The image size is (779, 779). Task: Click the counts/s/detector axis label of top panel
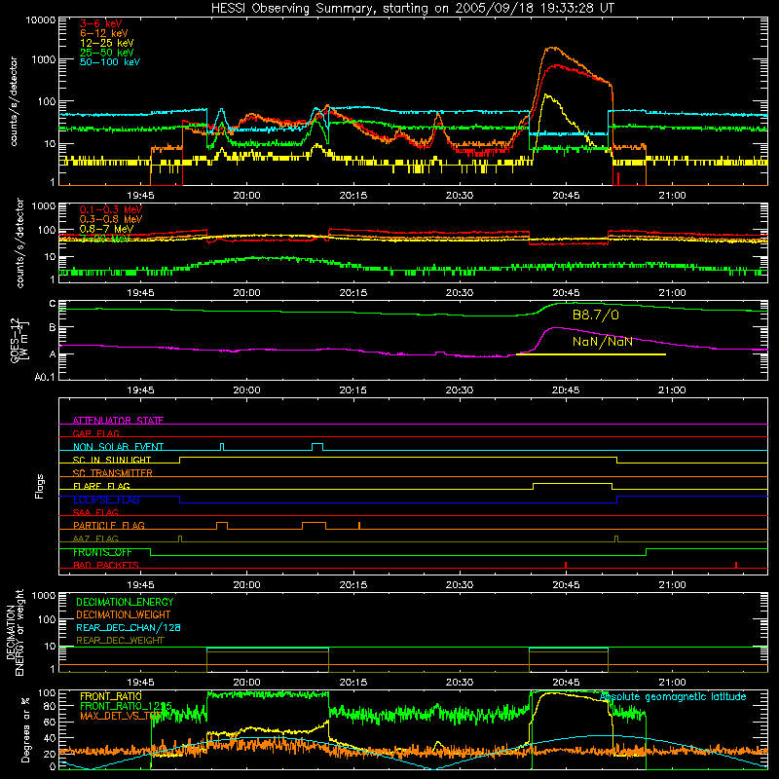click(x=14, y=101)
